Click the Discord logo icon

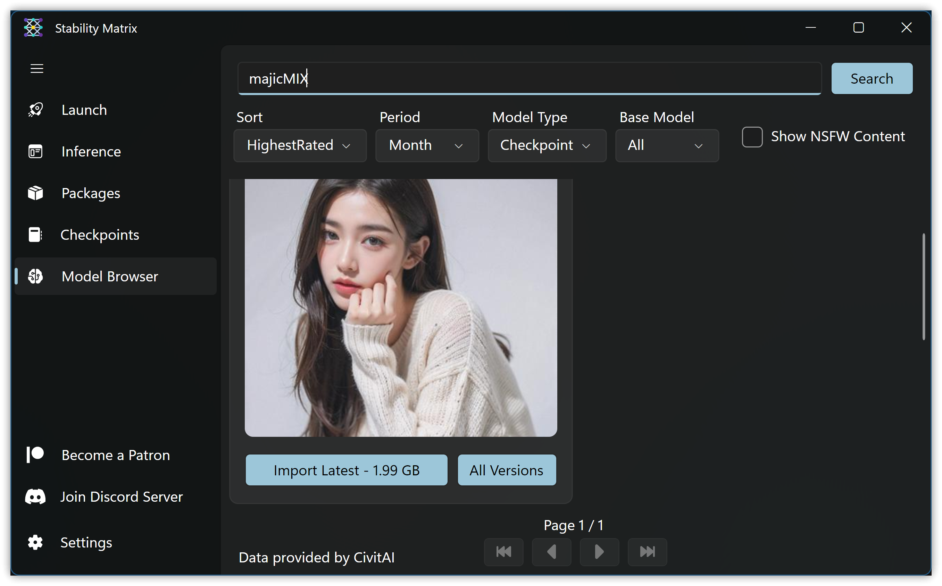tap(35, 496)
